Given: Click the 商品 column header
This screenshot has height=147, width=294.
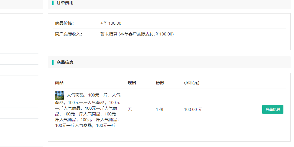Looking at the screenshot, I should [59, 83].
